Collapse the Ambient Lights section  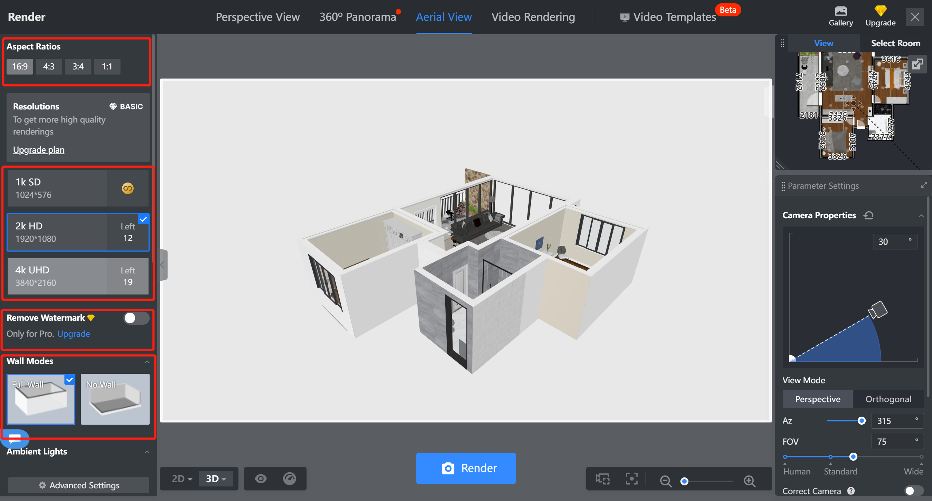[147, 452]
